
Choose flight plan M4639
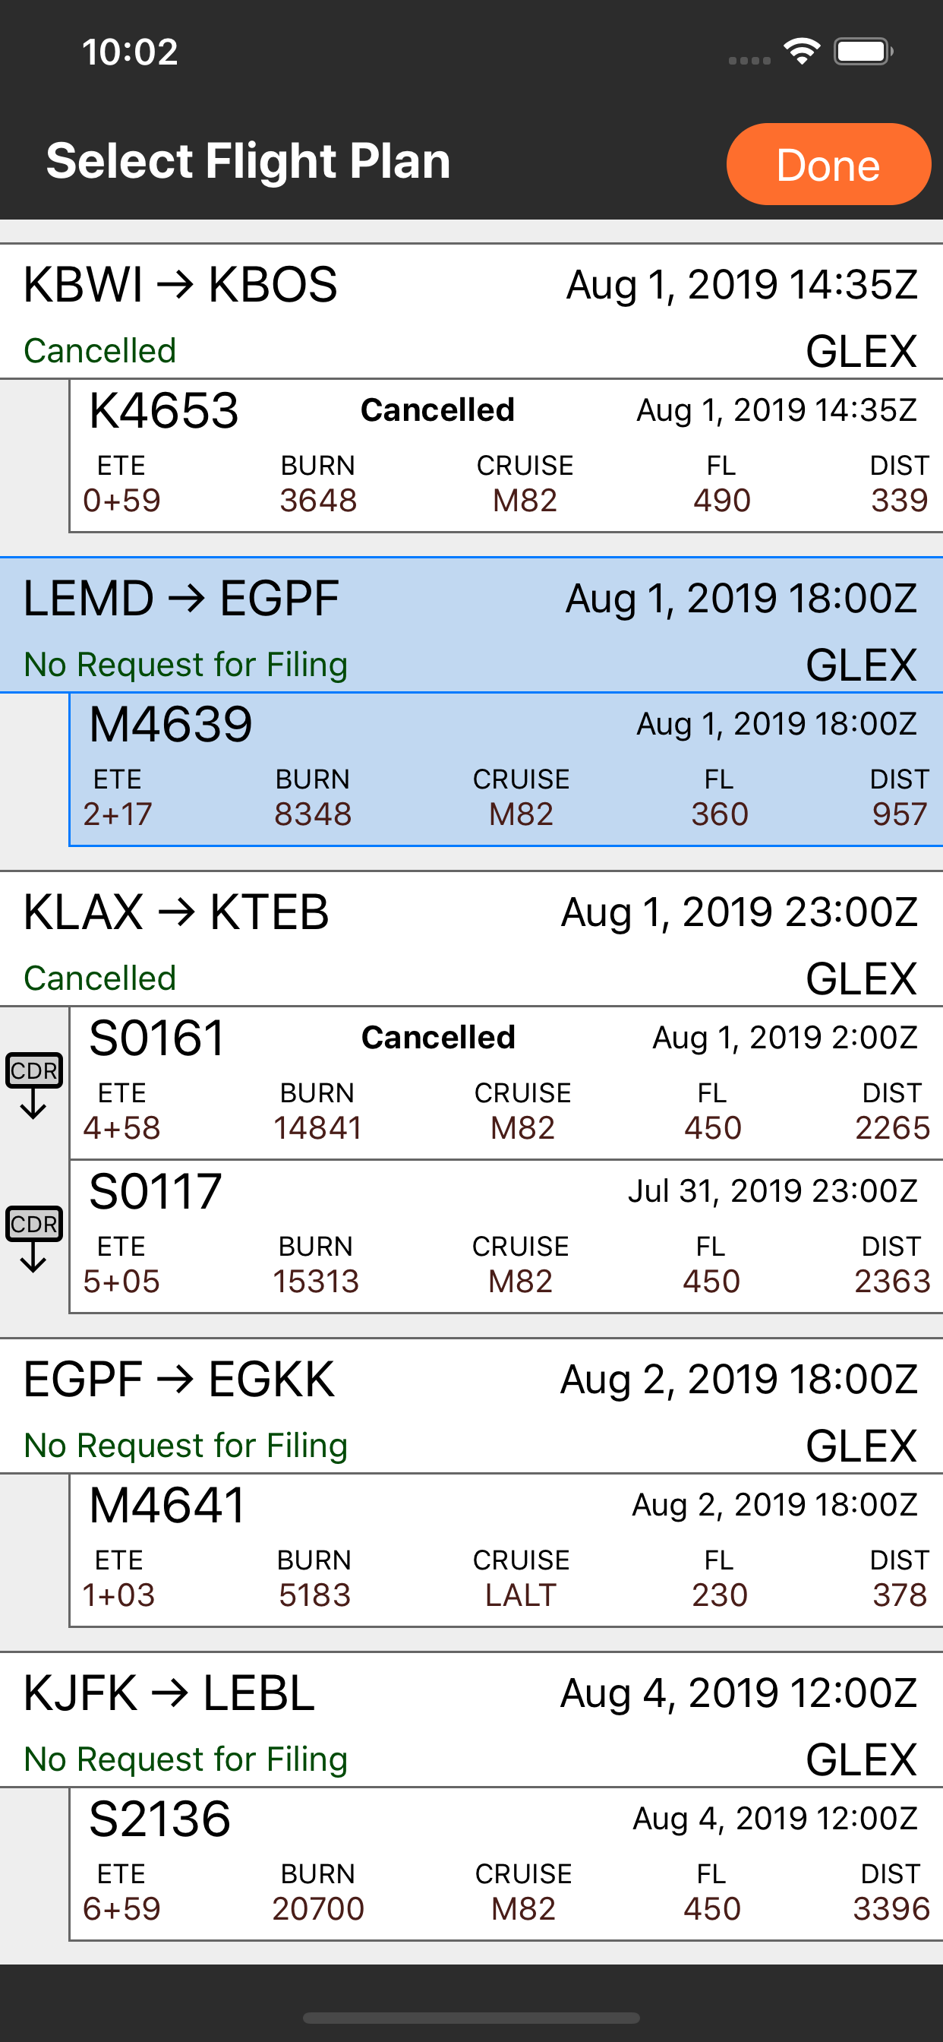(x=506, y=770)
